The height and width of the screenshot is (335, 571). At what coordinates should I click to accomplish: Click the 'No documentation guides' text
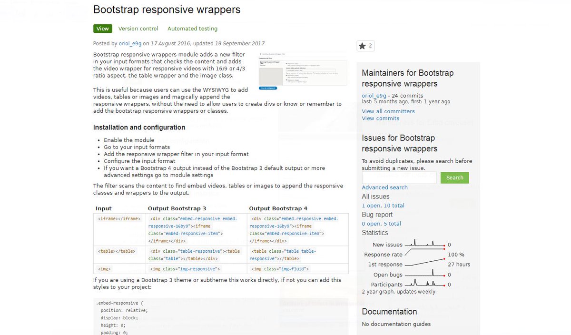tap(396, 324)
